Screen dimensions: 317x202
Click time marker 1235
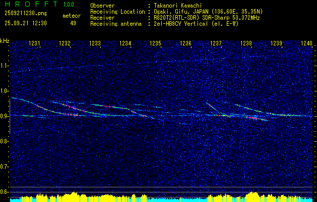tap(155, 43)
